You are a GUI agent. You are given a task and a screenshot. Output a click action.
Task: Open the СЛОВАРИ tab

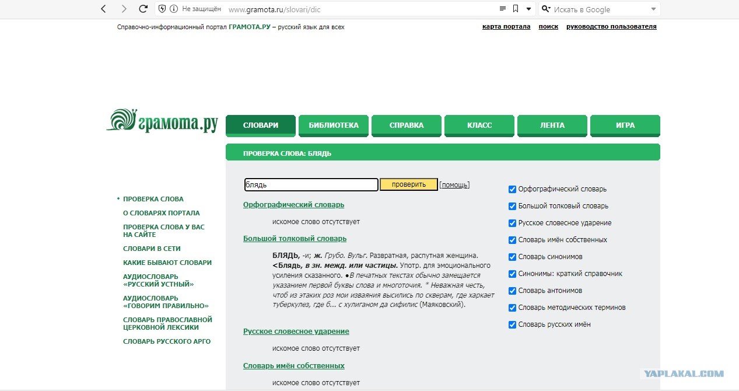[x=261, y=125]
